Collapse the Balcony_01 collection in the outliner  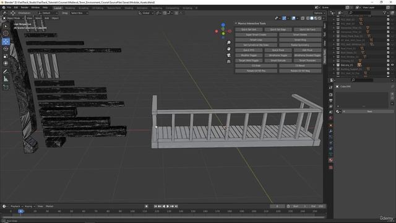[x=334, y=65]
